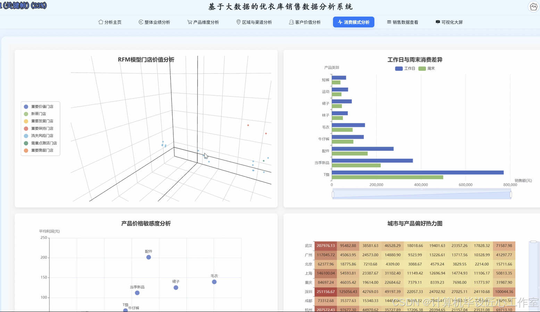Click the 裙子 scatter point
The width and height of the screenshot is (540, 312).
click(176, 288)
